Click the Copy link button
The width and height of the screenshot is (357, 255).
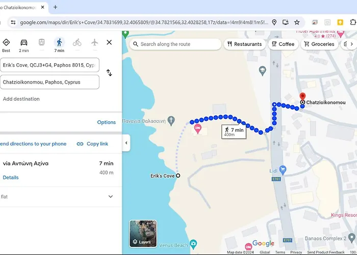(92, 144)
